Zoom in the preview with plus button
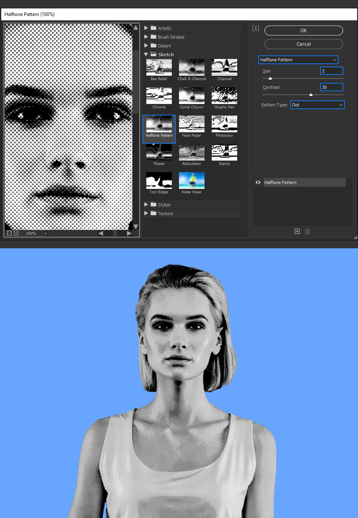The image size is (358, 518). tap(16, 233)
